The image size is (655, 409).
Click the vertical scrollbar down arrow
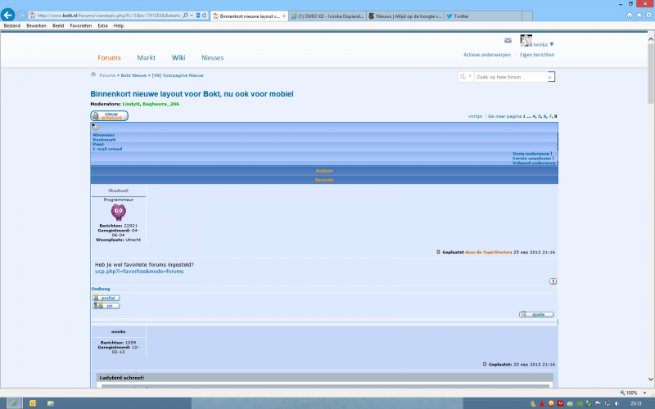651,379
